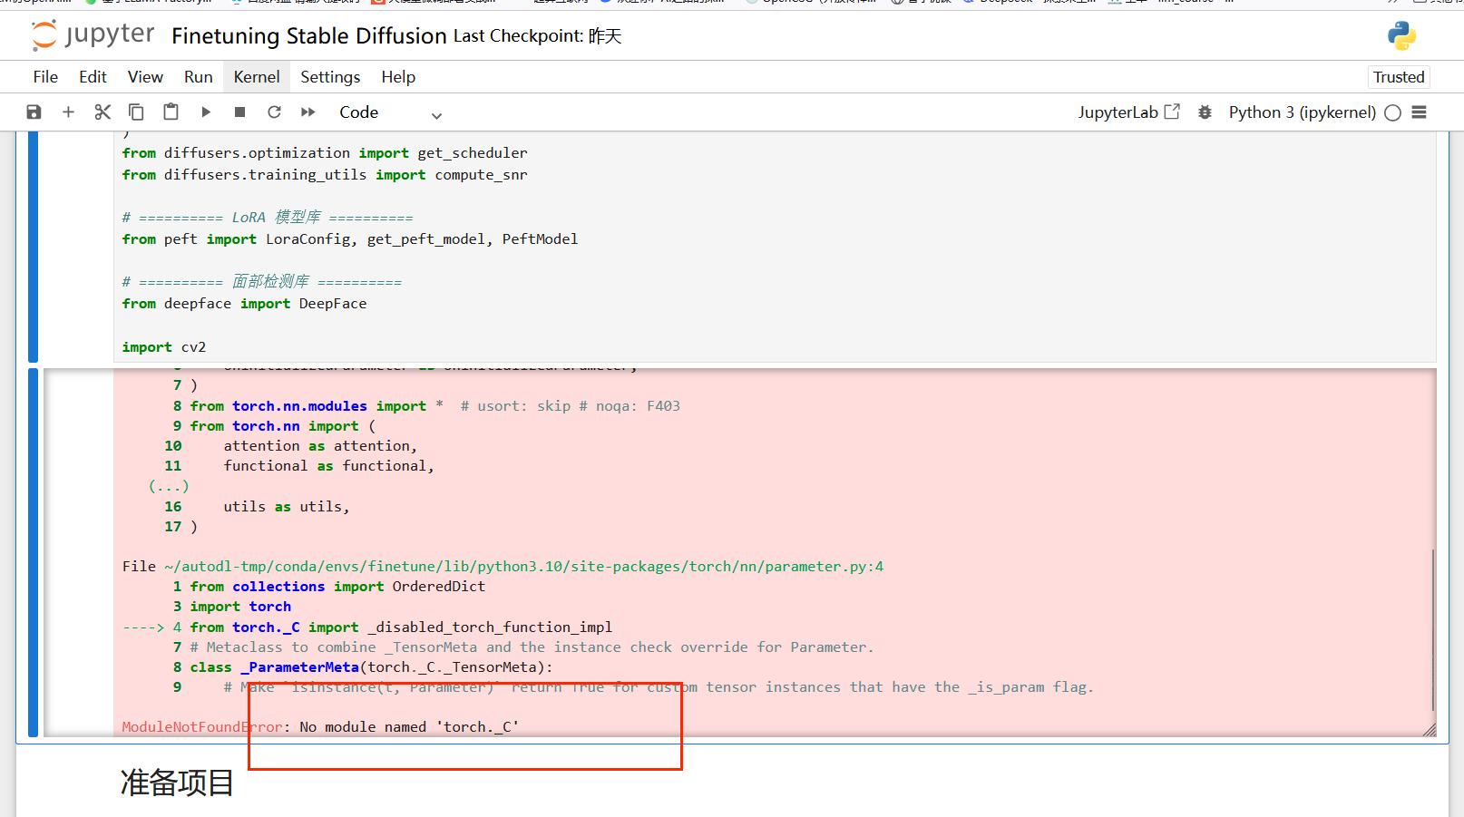Image resolution: width=1464 pixels, height=817 pixels.
Task: Paste cell from clipboard
Action: click(x=171, y=112)
